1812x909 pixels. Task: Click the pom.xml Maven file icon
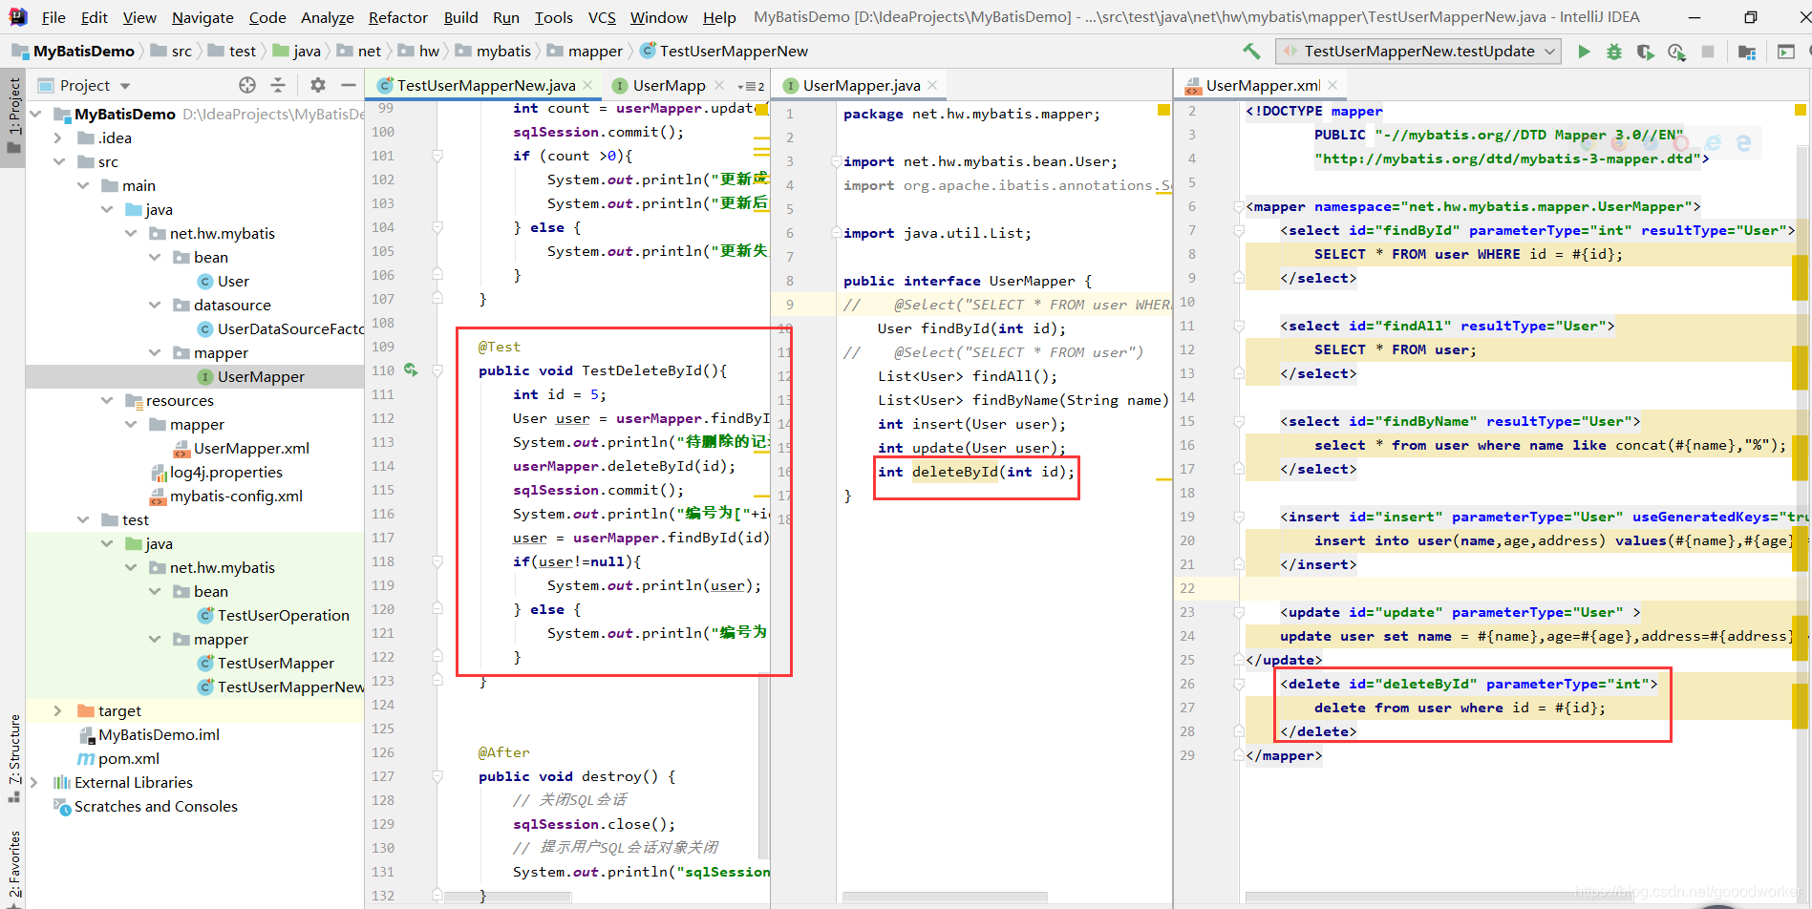(x=86, y=758)
